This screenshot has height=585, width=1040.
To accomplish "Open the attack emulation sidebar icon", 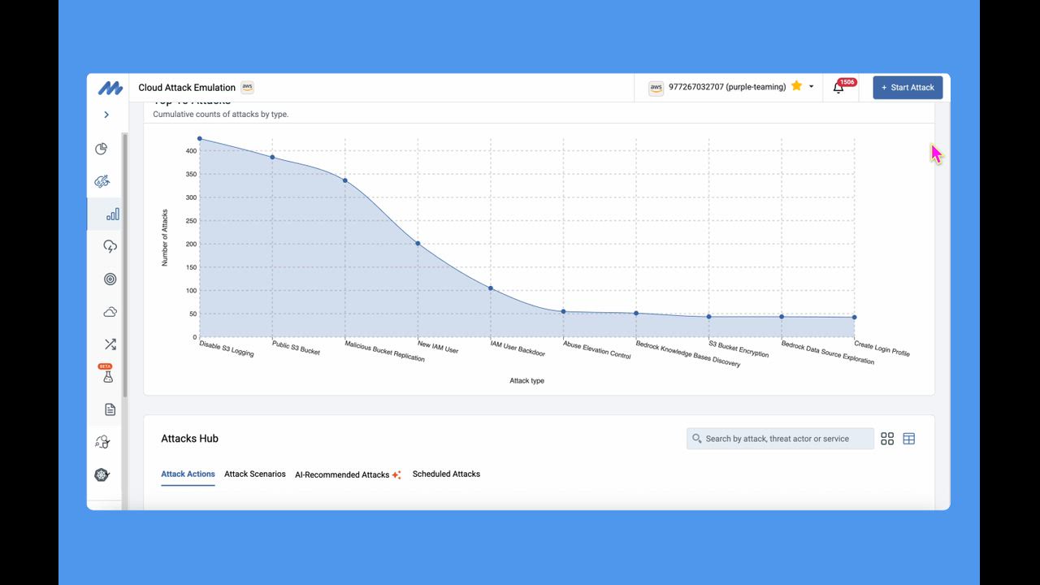I will click(102, 181).
